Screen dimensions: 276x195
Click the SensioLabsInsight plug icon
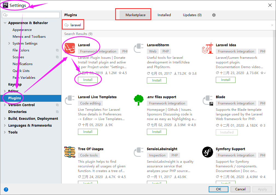[x=139, y=152]
